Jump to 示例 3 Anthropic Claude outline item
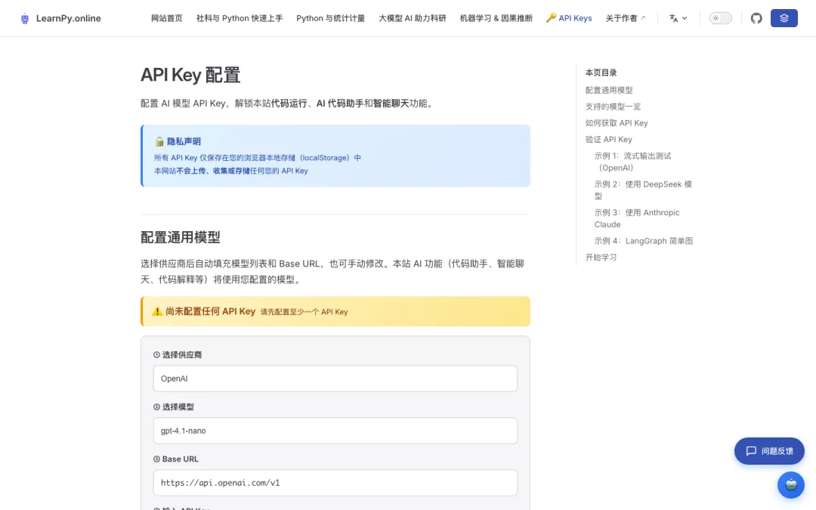816x510 pixels. pos(637,218)
